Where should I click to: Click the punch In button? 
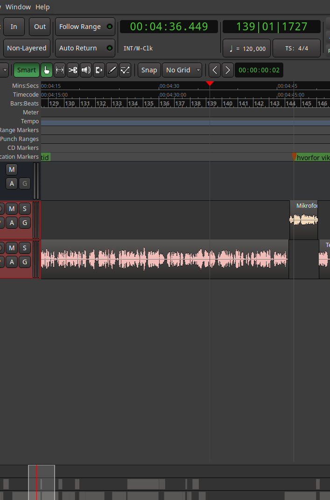pos(14,27)
